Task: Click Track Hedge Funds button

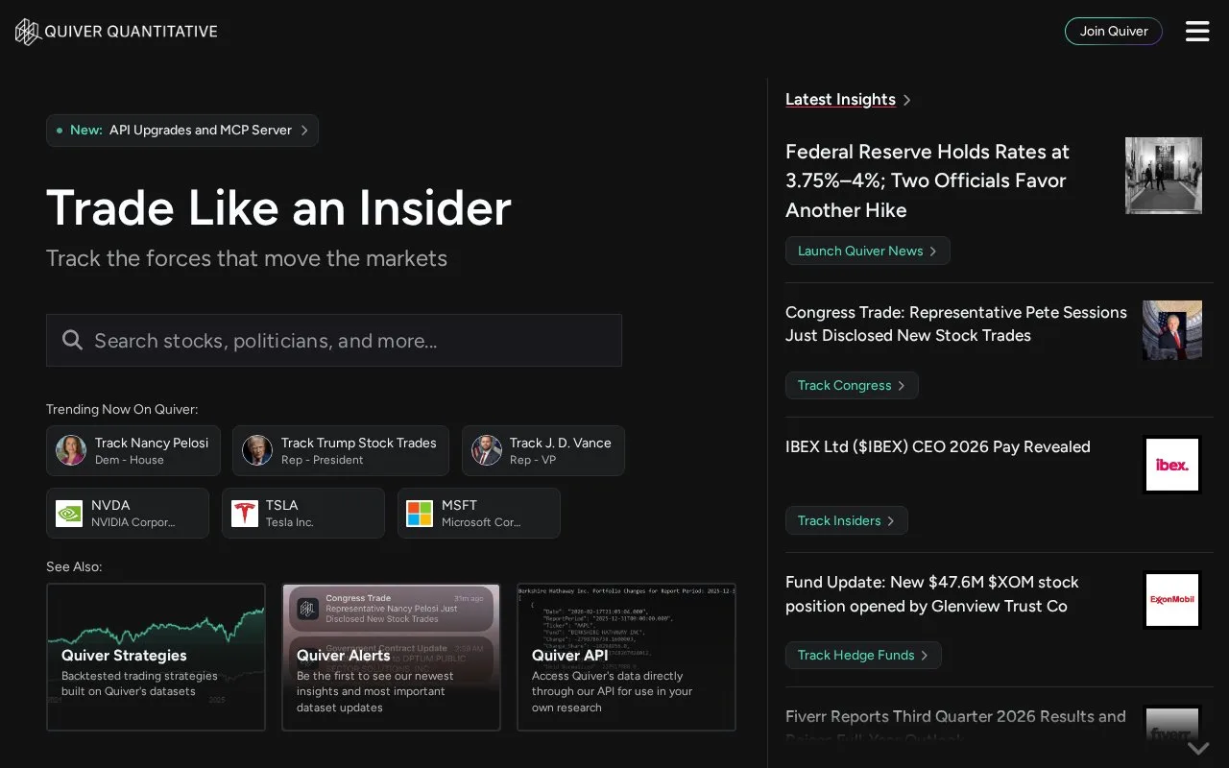Action: [863, 655]
